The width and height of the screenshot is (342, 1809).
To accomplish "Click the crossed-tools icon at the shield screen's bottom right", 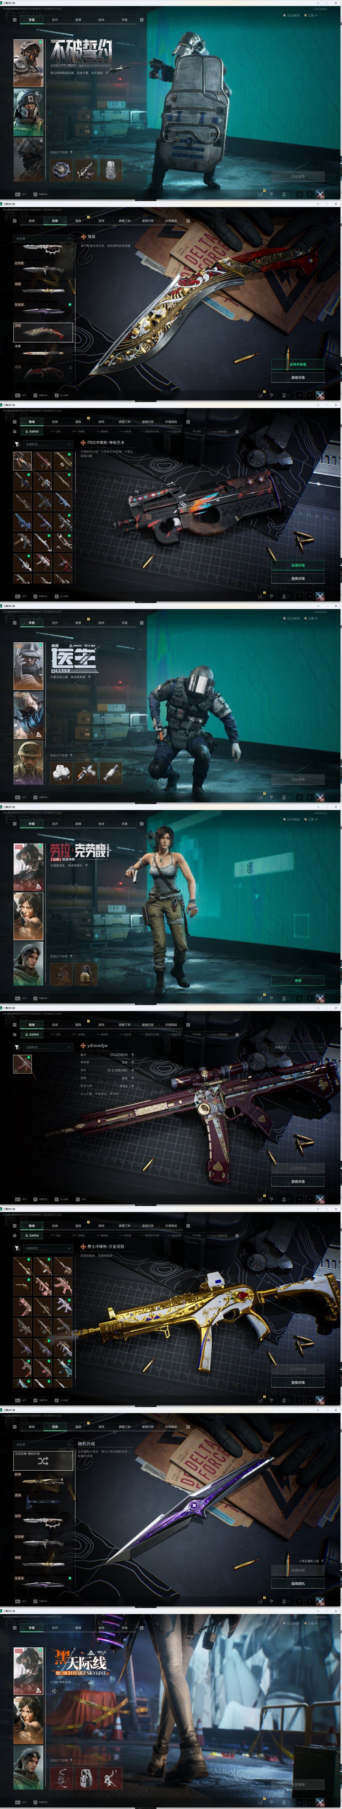I will click(x=320, y=194).
